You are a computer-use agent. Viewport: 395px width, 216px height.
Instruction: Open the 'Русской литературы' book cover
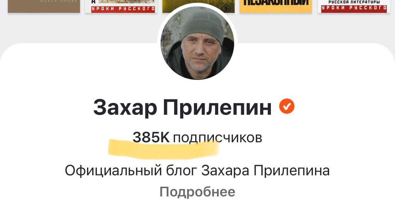(354, 6)
